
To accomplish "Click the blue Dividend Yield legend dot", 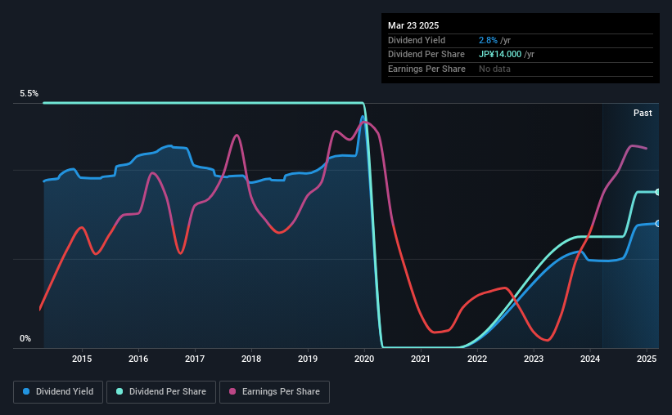I will point(26,391).
